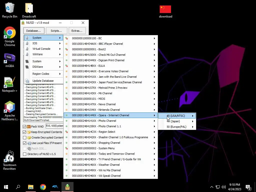Click the EULA entry in the list

(110, 66)
